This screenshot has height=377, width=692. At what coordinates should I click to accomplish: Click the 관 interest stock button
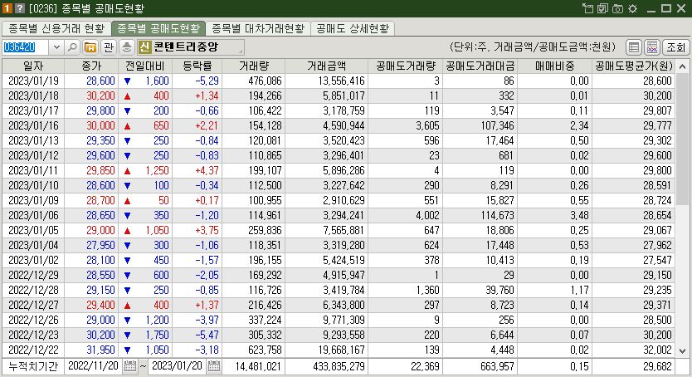tap(109, 47)
